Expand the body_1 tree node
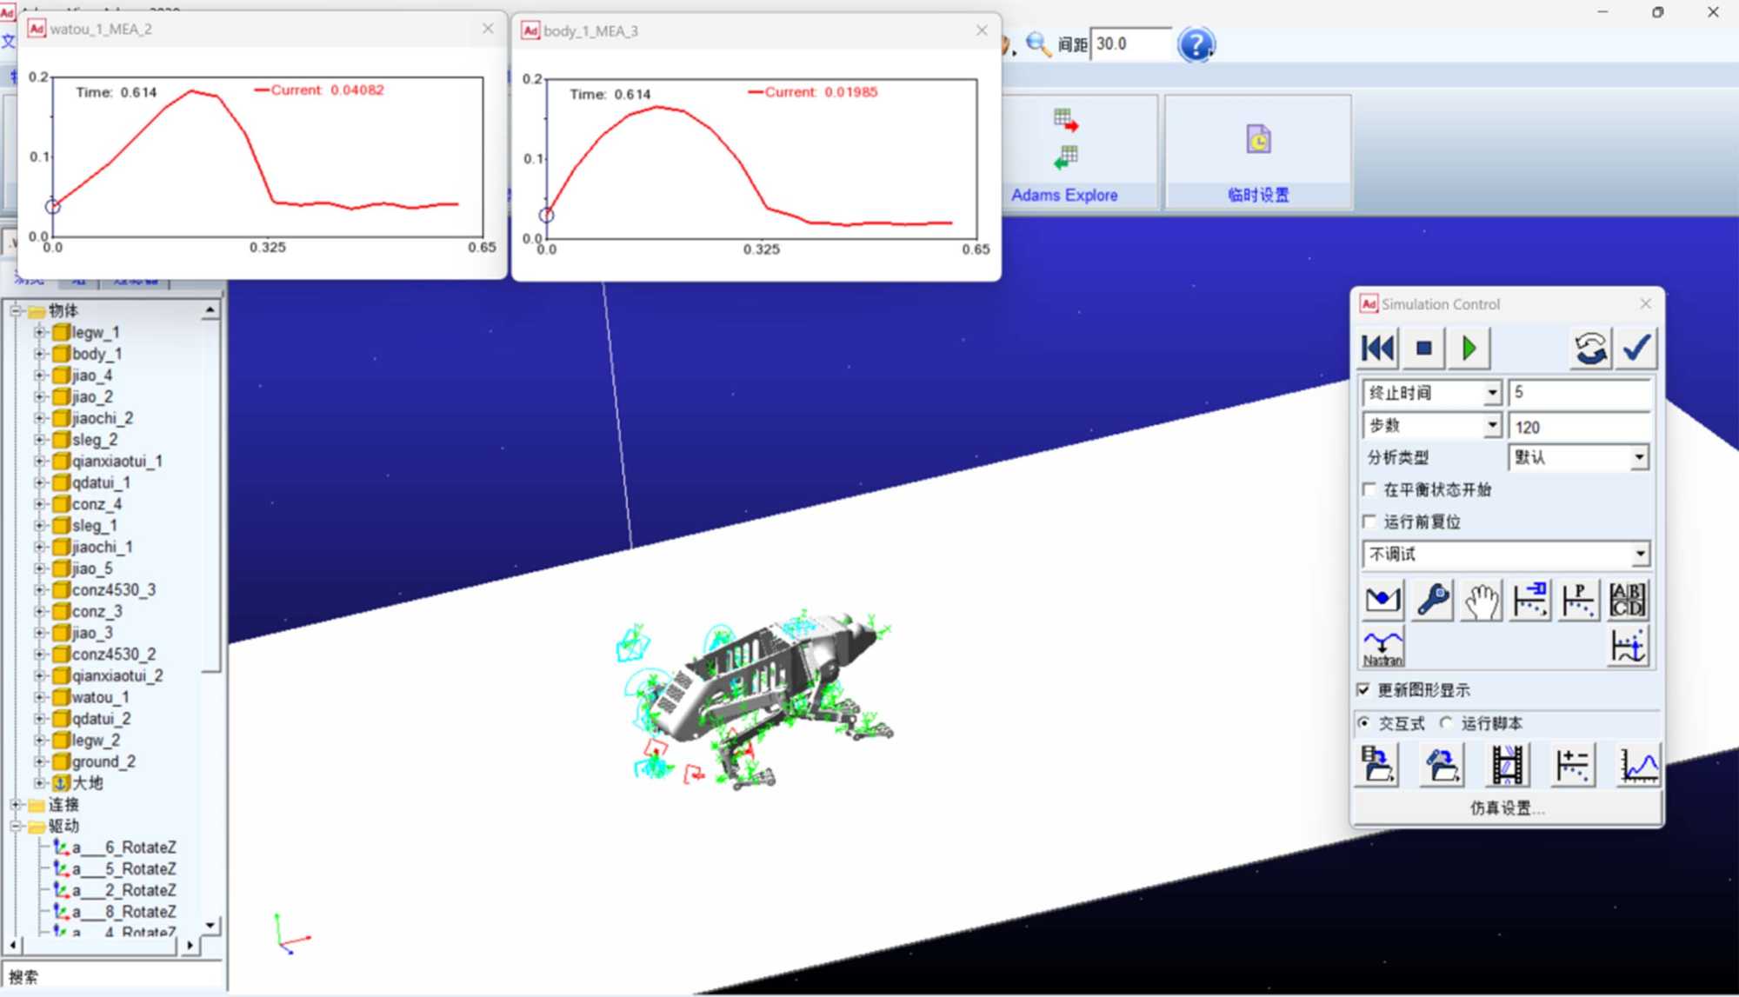This screenshot has height=997, width=1739. pos(39,354)
